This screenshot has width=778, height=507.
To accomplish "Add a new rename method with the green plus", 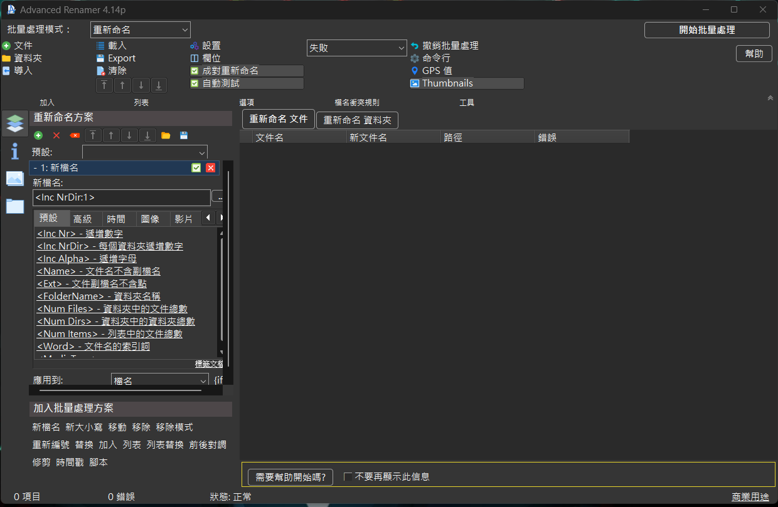I will coord(38,135).
